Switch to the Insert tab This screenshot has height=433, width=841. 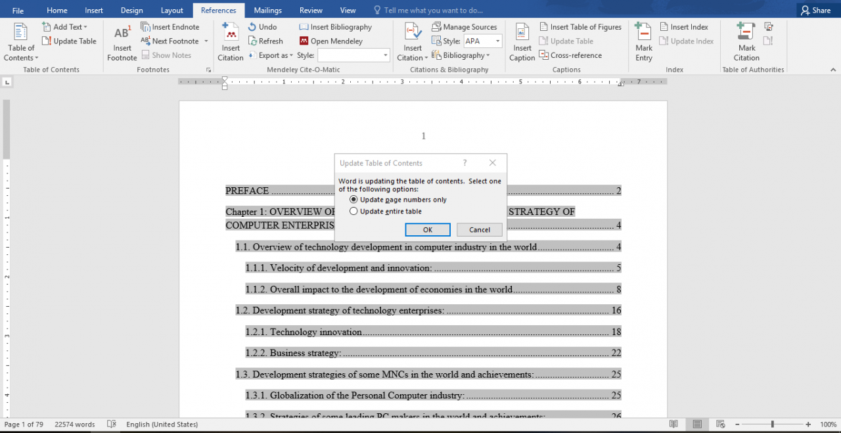point(94,11)
